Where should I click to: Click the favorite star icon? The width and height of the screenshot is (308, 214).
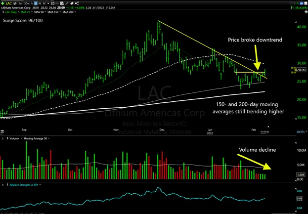(x=291, y=3)
